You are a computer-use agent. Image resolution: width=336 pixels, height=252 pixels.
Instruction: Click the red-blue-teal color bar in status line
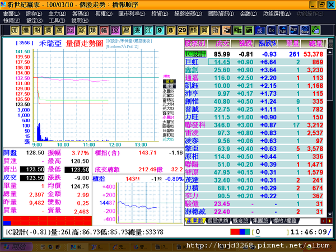click(240, 232)
